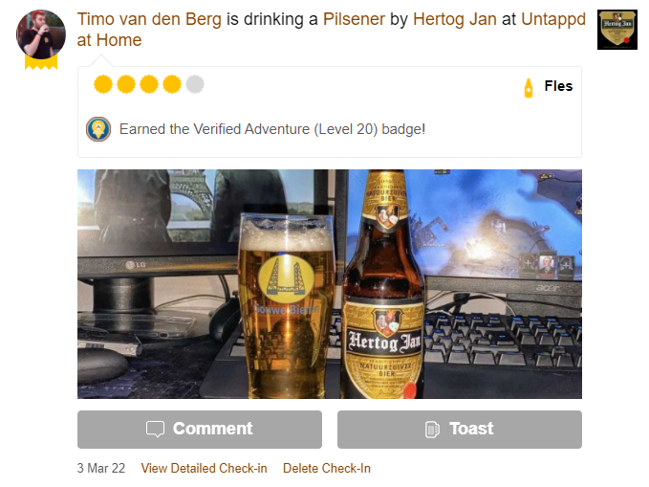Click the Comment button

point(200,430)
